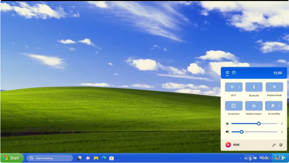
Task: Open File Explorer from taskbar
Action: pyautogui.click(x=96, y=158)
